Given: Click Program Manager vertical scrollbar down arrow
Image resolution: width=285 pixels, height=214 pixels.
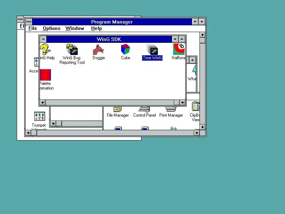Looking at the screenshot, I should point(202,127).
